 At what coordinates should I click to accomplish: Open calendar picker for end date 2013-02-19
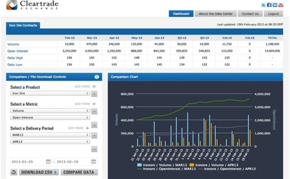(x=94, y=162)
